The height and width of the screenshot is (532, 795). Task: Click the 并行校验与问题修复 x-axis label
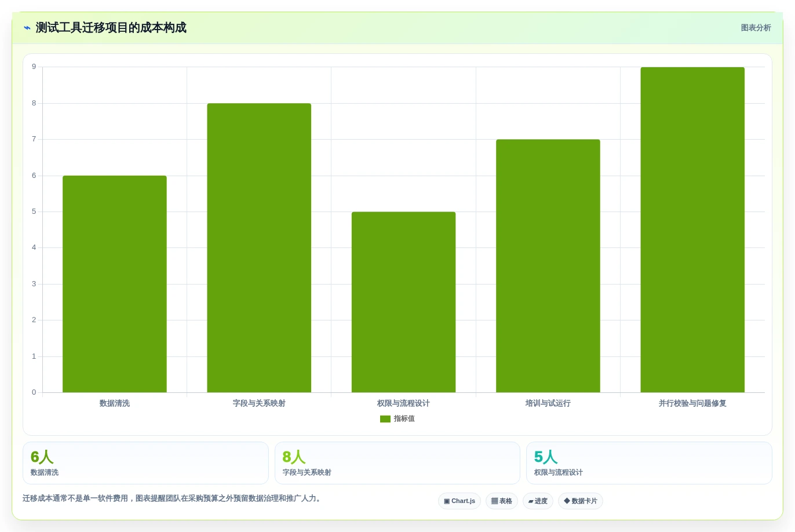[x=692, y=403]
